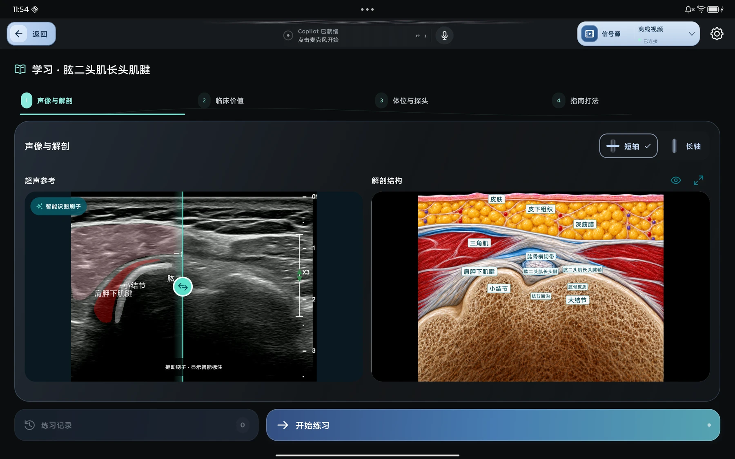Tap the microphone icon to start Copilot
The image size is (735, 459).
point(444,35)
